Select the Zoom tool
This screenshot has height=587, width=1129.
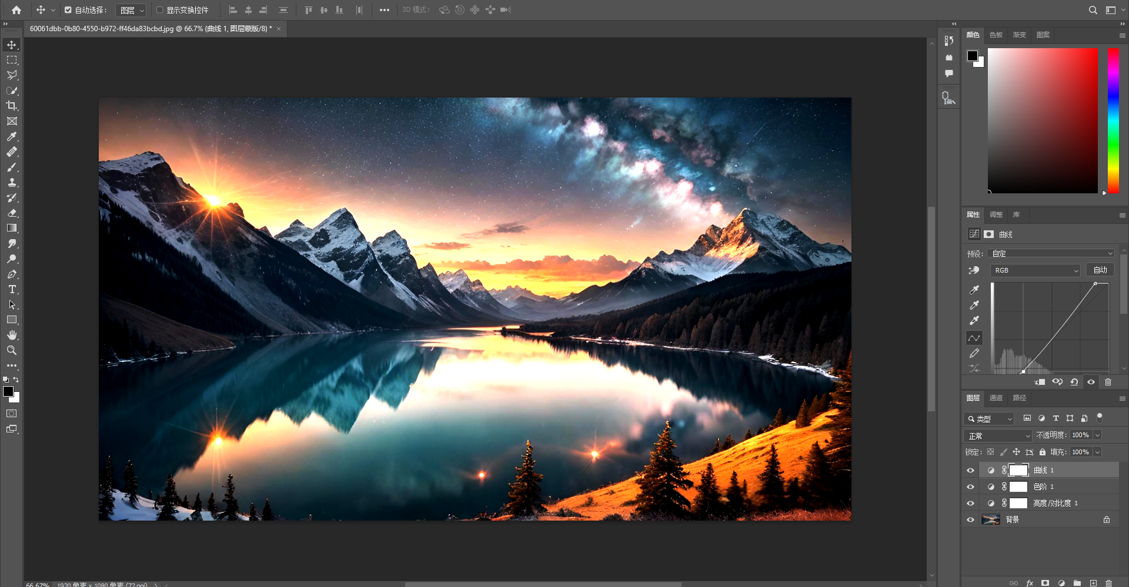[x=12, y=350]
